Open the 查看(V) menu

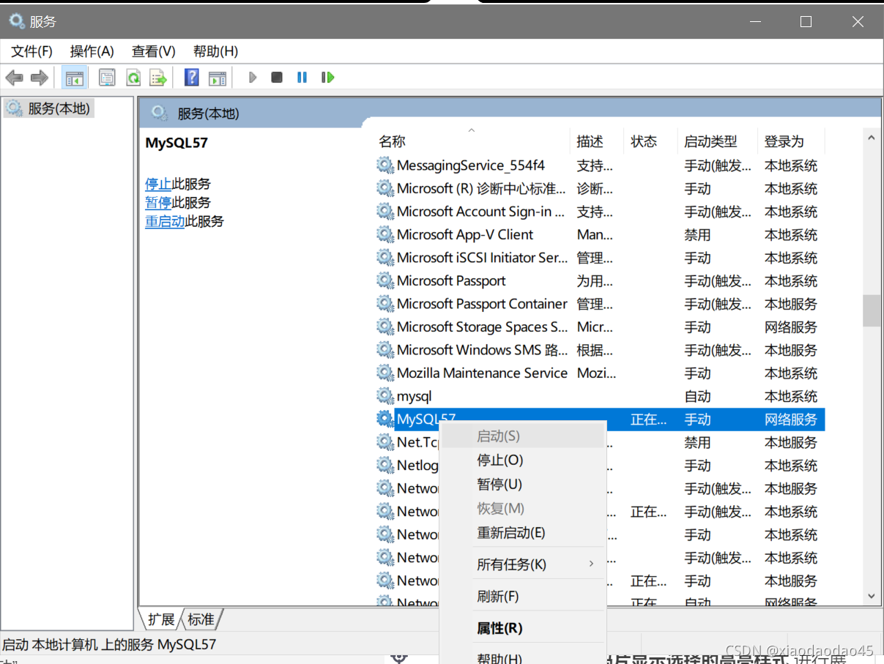[154, 51]
